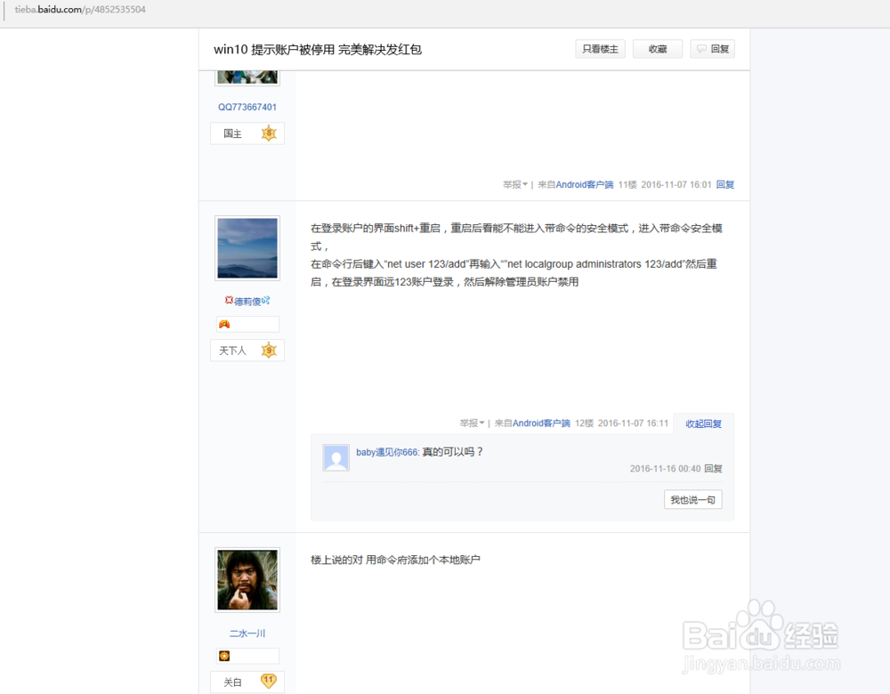
Task: Open QQ773667401's profile link
Action: click(x=247, y=107)
